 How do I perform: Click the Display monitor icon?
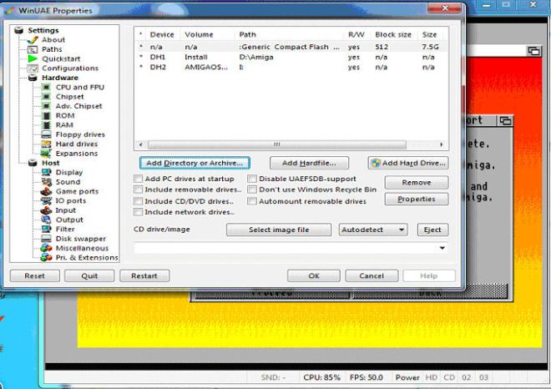46,173
